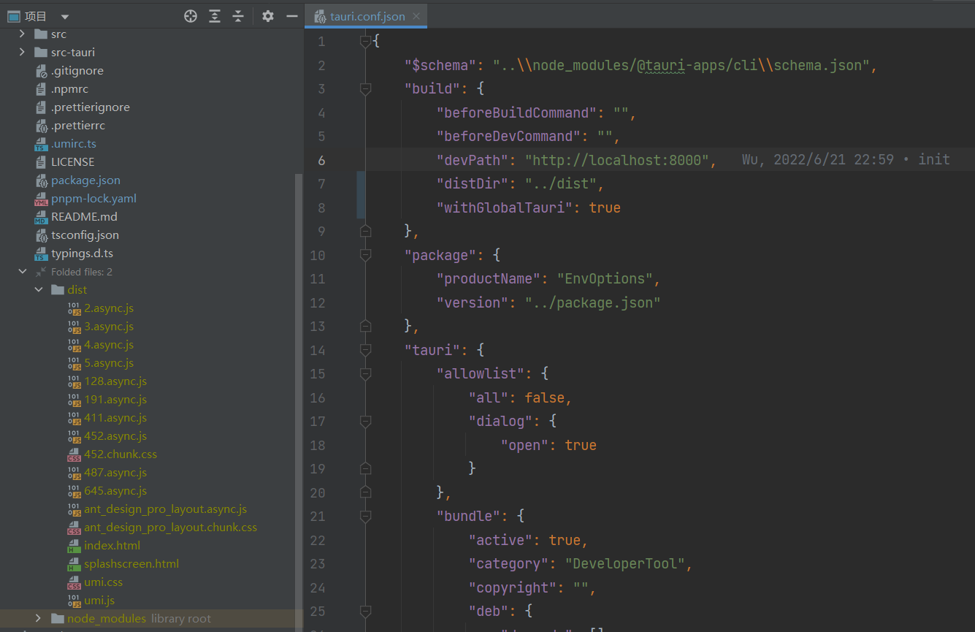This screenshot has width=975, height=632.
Task: Click the init git blame annotation
Action: pyautogui.click(x=933, y=159)
